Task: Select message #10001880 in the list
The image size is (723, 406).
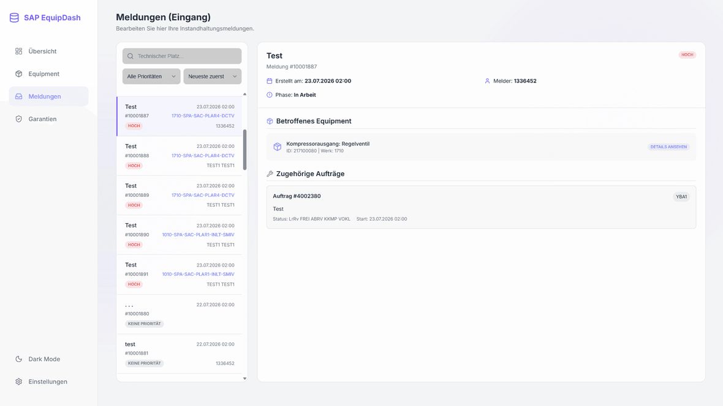Action: pos(180,314)
